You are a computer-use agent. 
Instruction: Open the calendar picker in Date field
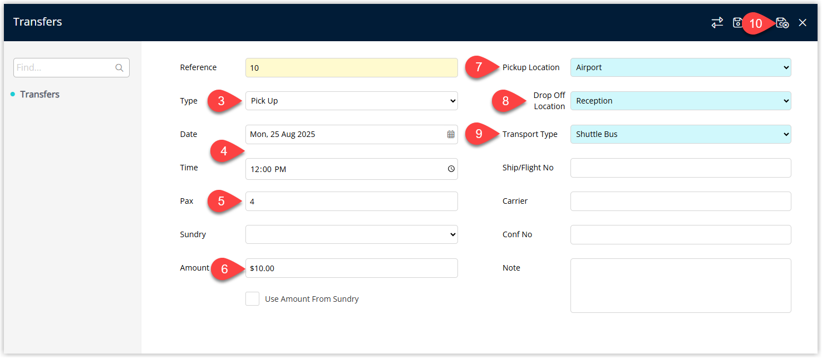(451, 134)
